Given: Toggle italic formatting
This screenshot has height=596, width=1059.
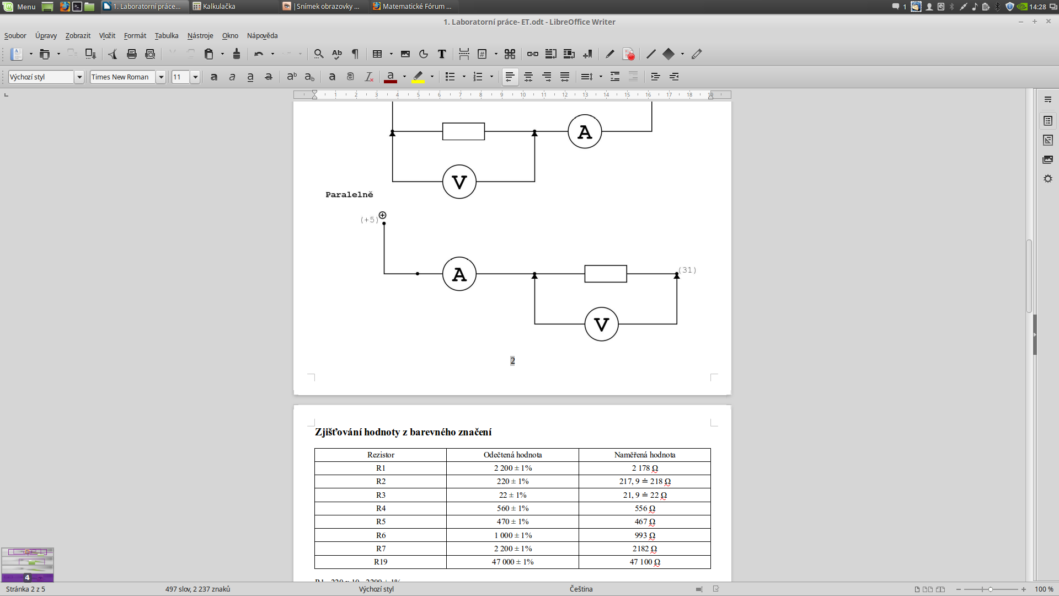Looking at the screenshot, I should (x=232, y=77).
